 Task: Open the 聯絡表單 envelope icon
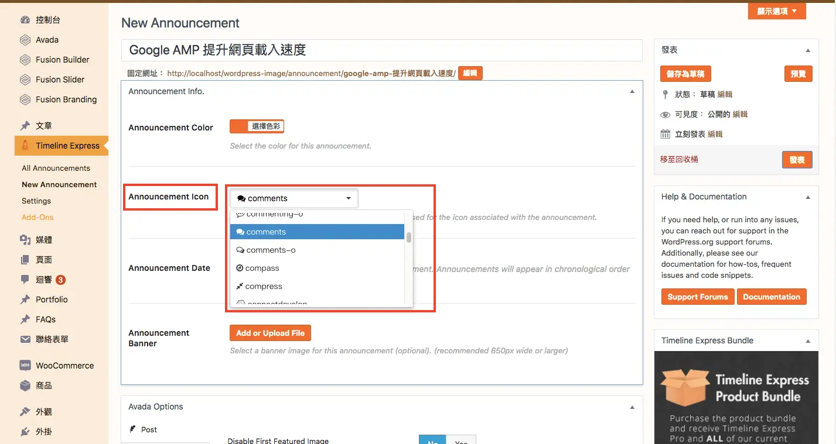point(25,339)
